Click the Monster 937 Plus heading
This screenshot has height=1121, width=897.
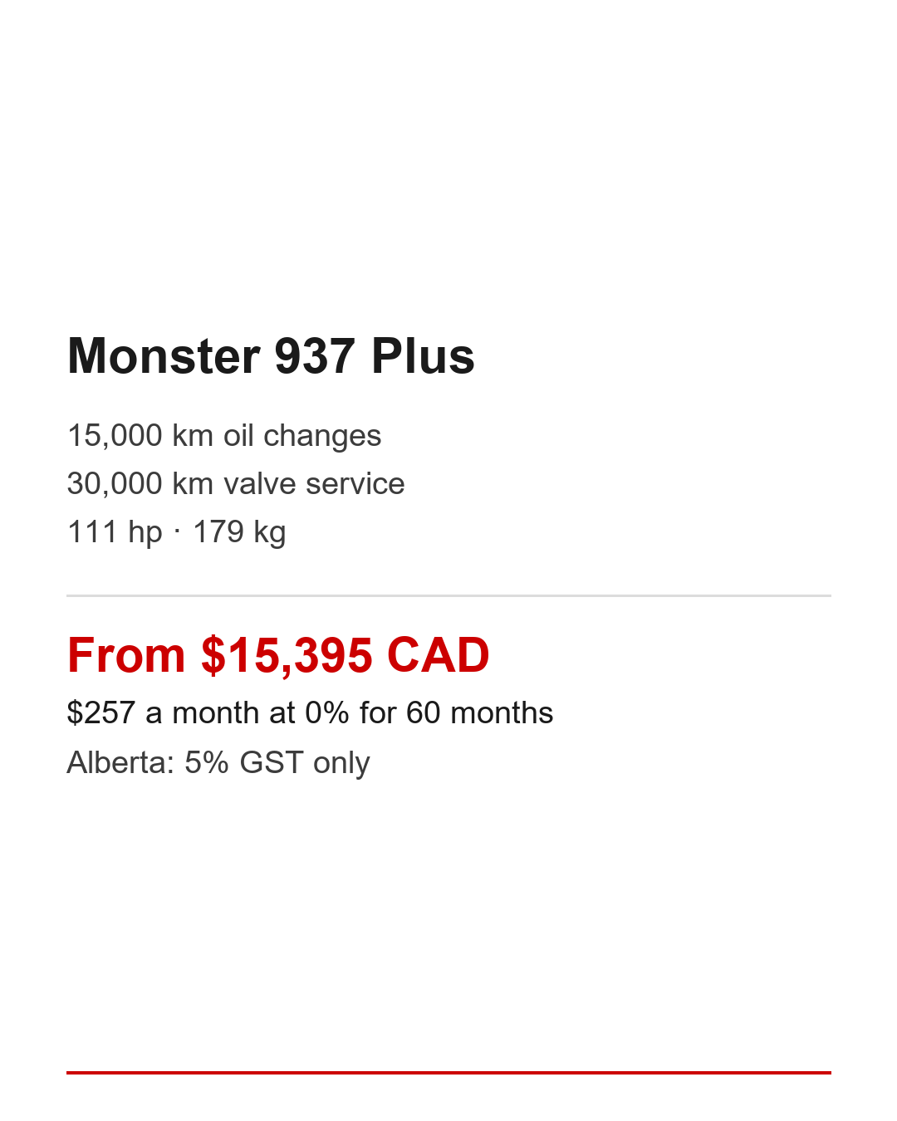pyautogui.click(x=271, y=356)
